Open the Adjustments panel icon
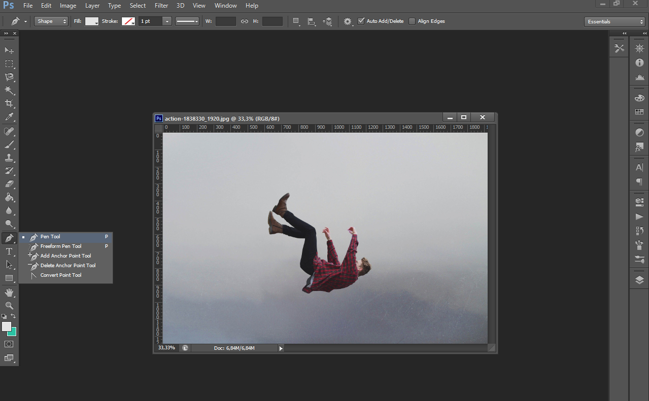 [639, 133]
